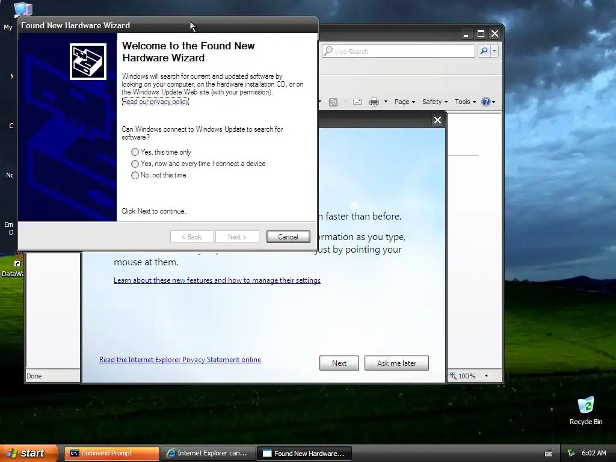This screenshot has width=616, height=462.
Task: Maximize the Internet Explorer window
Action: coord(481,34)
